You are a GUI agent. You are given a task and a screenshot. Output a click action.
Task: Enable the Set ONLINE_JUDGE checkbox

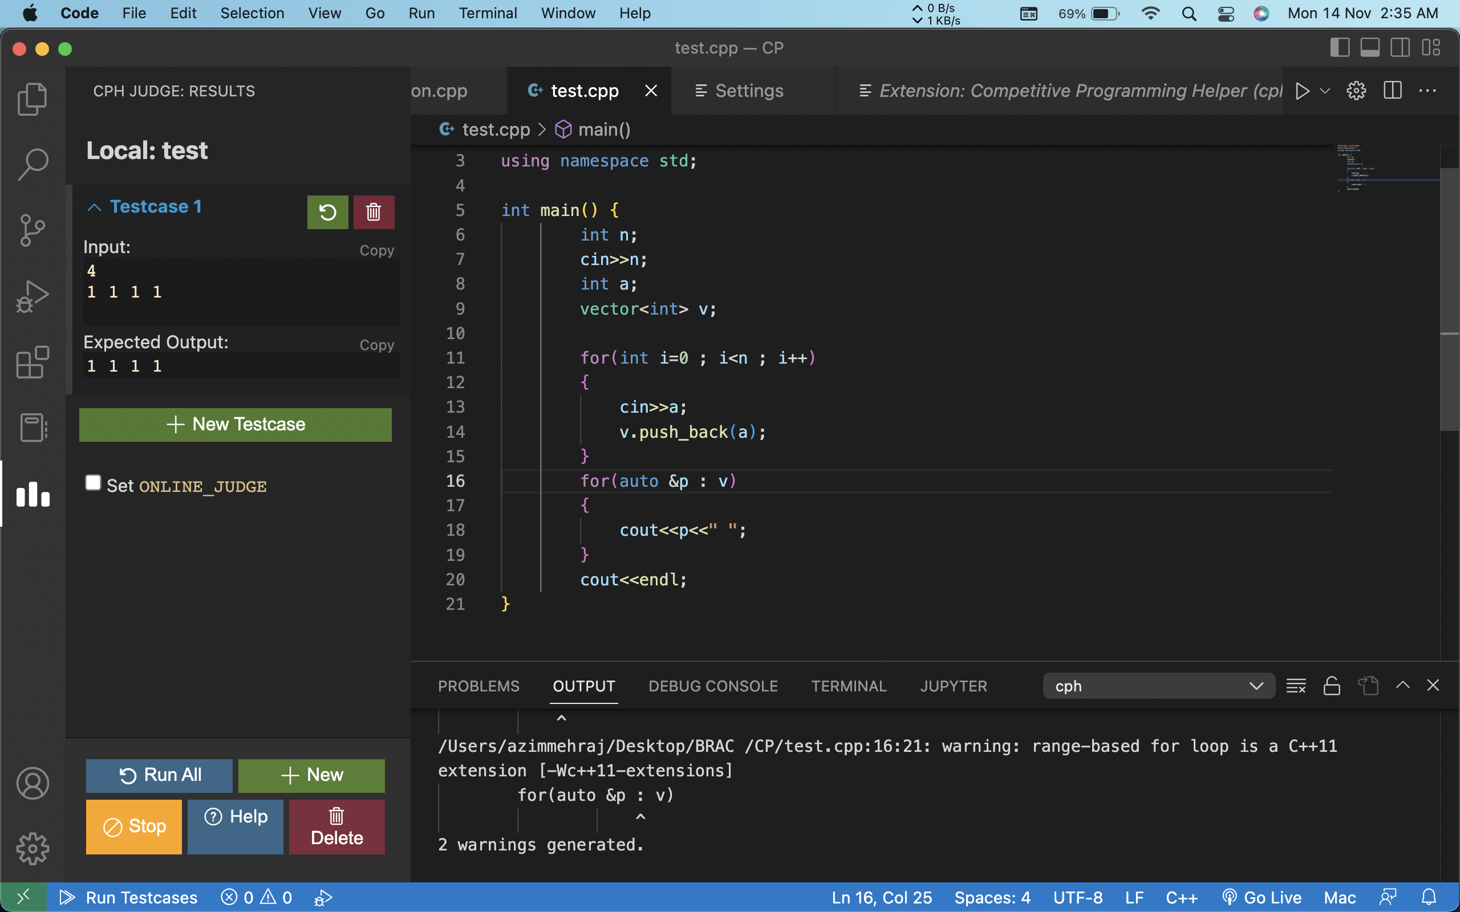[93, 483]
